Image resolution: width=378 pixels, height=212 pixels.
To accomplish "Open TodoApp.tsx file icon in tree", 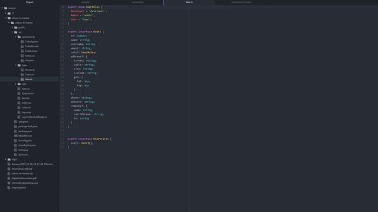I will 22,42.
